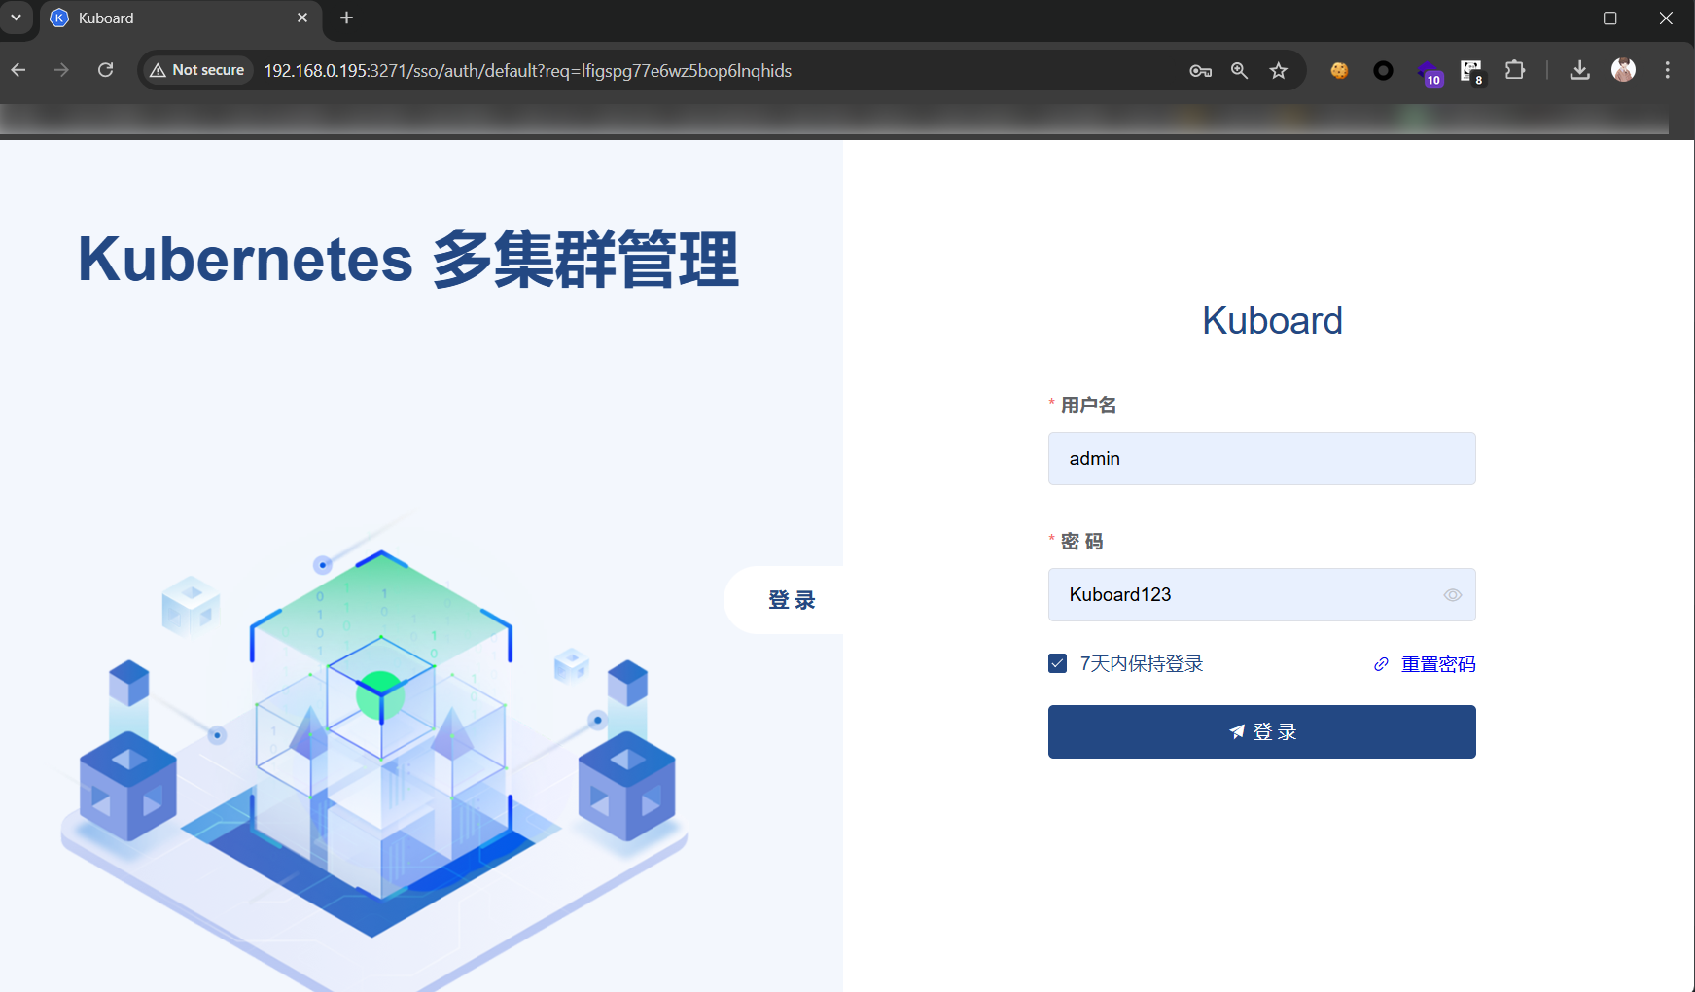Open the browser downloads icon
This screenshot has height=992, width=1695.
pos(1580,70)
